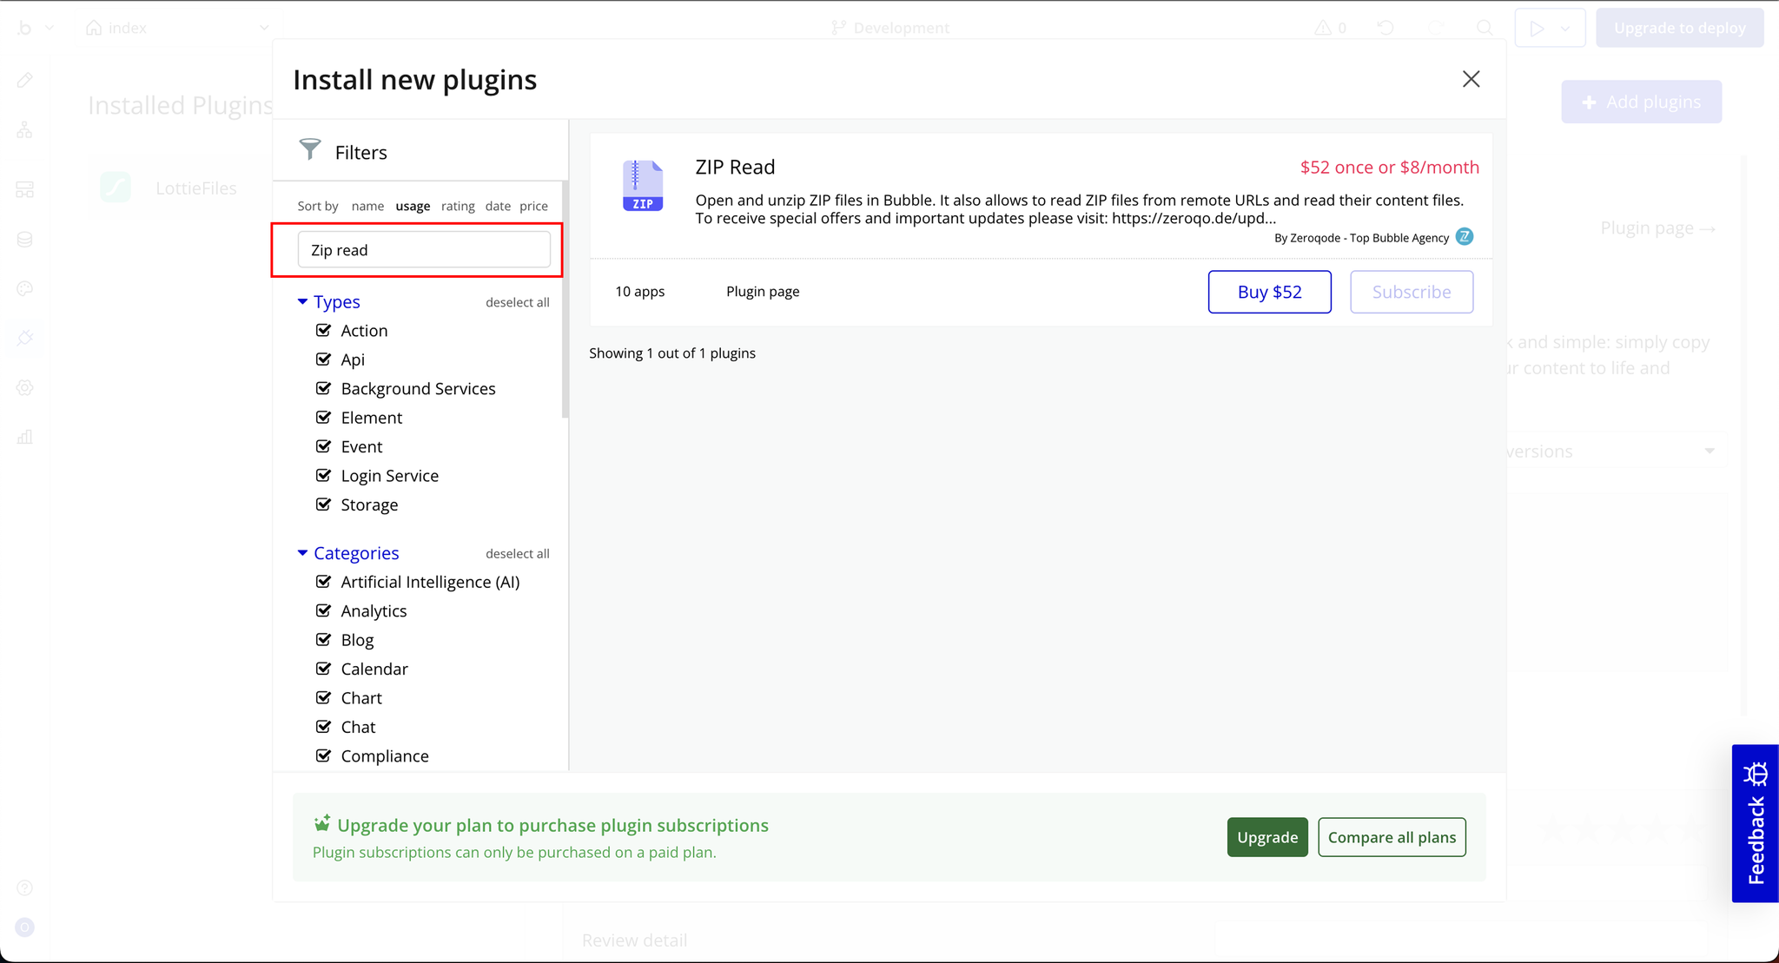Uncheck the Analytics category checkbox
1779x963 pixels.
[323, 610]
